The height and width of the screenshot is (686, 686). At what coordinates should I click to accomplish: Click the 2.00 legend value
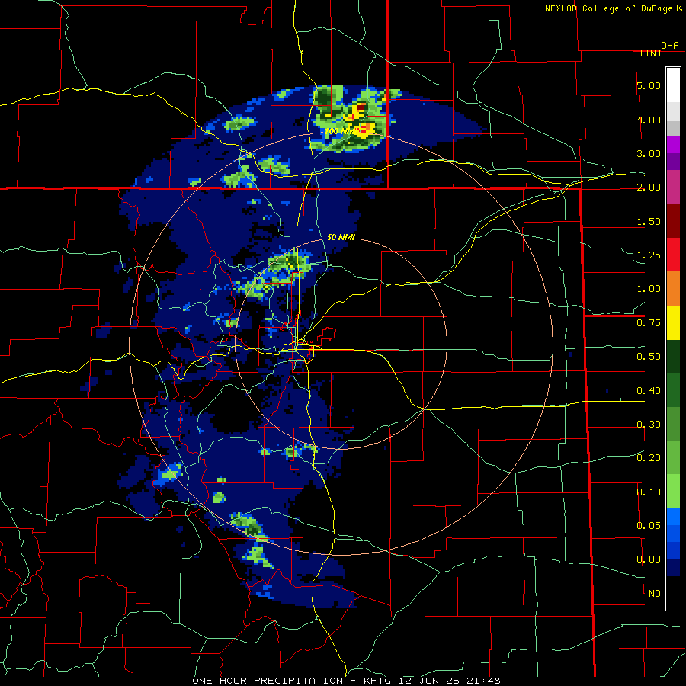(649, 188)
